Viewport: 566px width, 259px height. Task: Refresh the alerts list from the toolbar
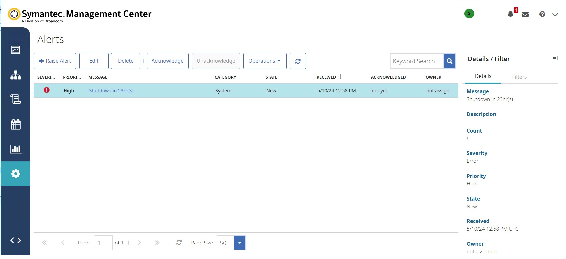click(298, 61)
